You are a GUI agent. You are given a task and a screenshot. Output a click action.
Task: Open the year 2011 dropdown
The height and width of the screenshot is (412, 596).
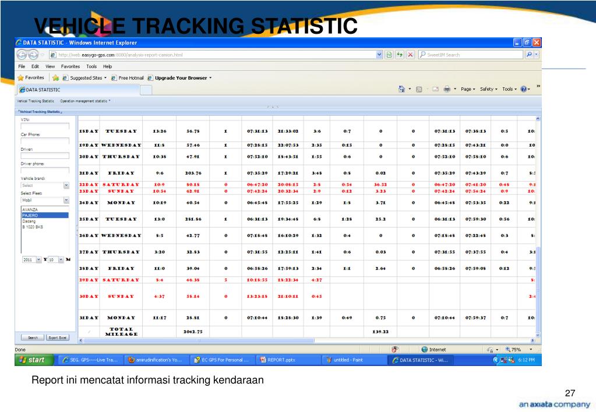(x=38, y=260)
